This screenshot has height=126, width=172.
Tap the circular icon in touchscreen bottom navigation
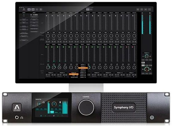pos(54,116)
